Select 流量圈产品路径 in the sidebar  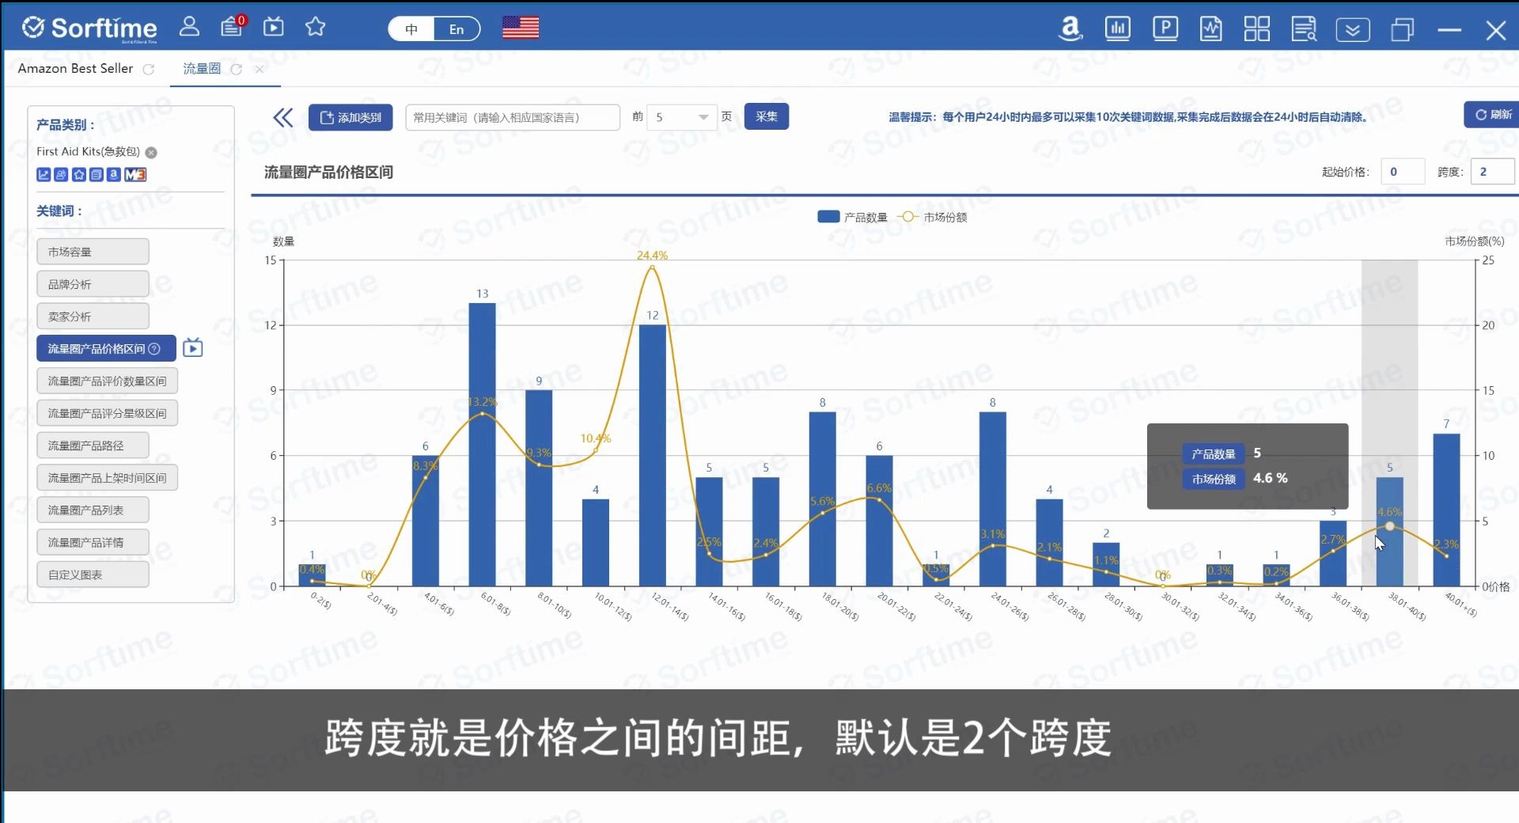[x=93, y=446]
